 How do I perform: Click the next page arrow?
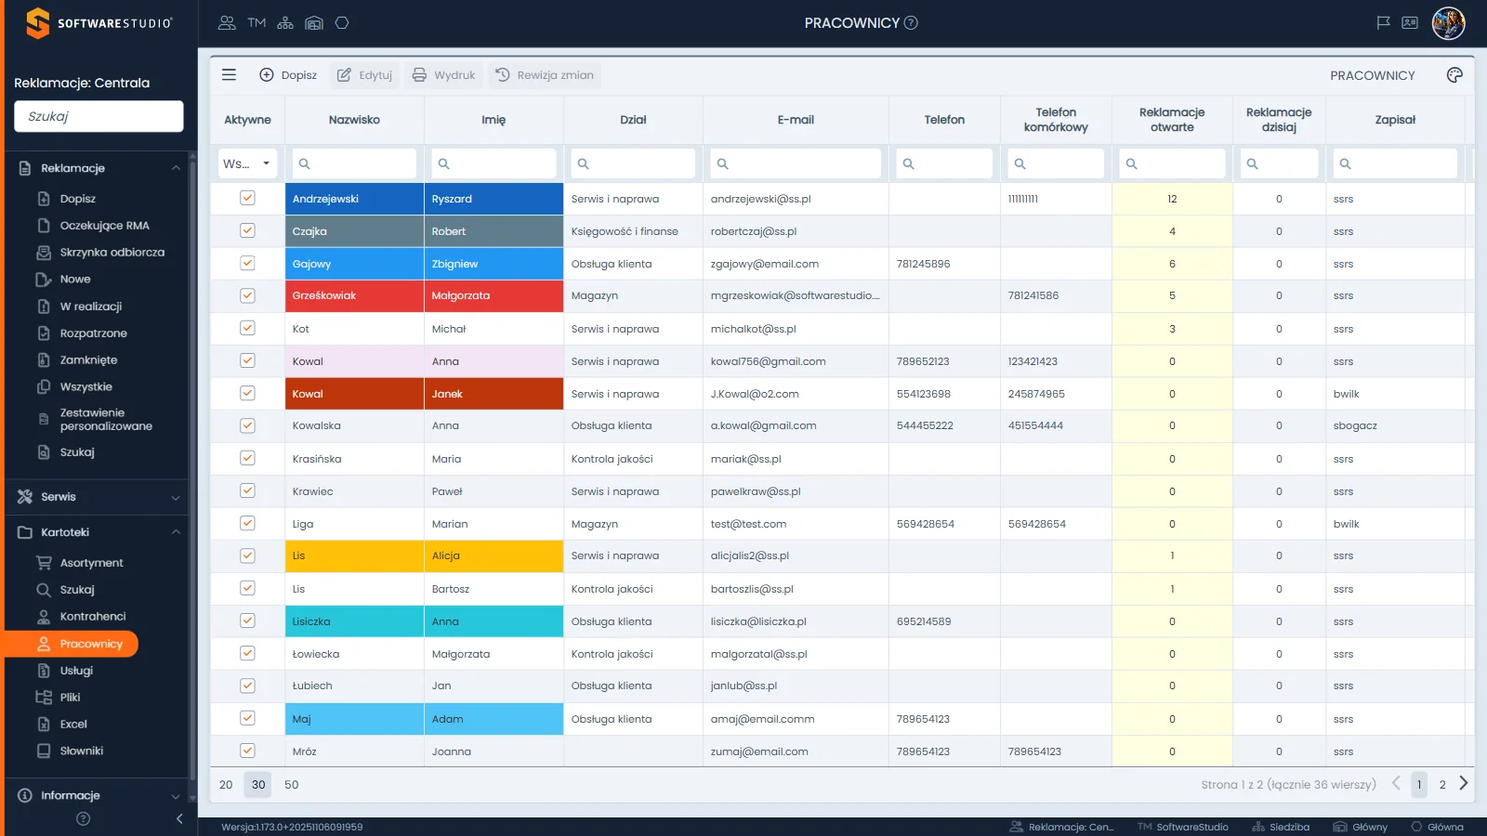click(x=1464, y=784)
